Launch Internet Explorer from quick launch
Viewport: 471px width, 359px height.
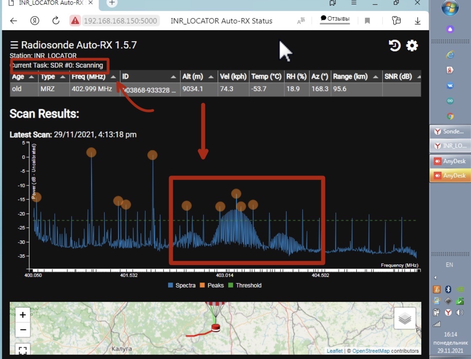450,55
